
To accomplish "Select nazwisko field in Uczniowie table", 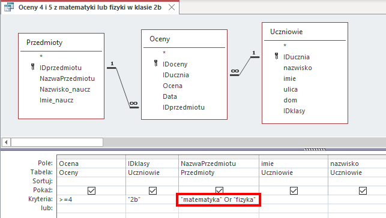I will pyautogui.click(x=298, y=68).
